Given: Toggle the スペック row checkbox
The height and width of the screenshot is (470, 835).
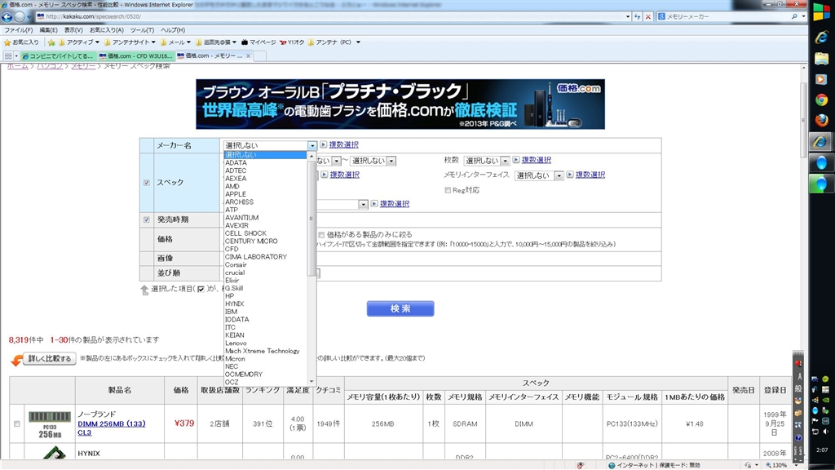Looking at the screenshot, I should tap(147, 183).
